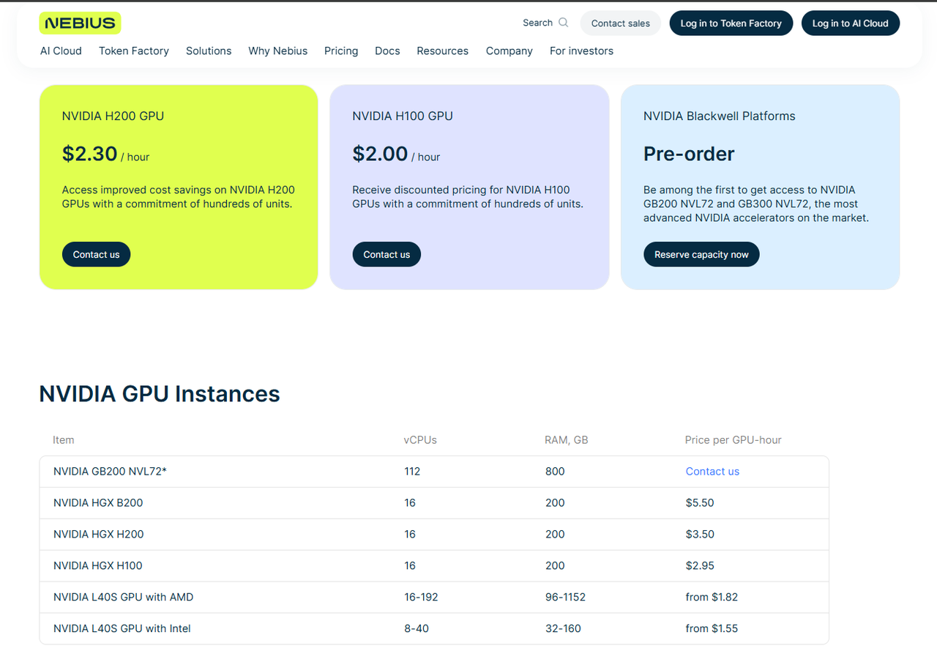Click the Contact sales button
The width and height of the screenshot is (937, 665).
click(x=621, y=23)
